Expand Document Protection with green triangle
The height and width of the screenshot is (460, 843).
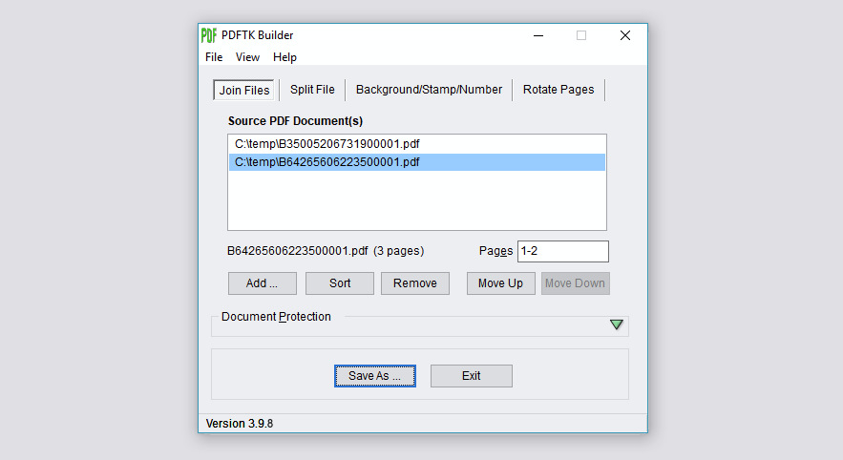pyautogui.click(x=617, y=324)
